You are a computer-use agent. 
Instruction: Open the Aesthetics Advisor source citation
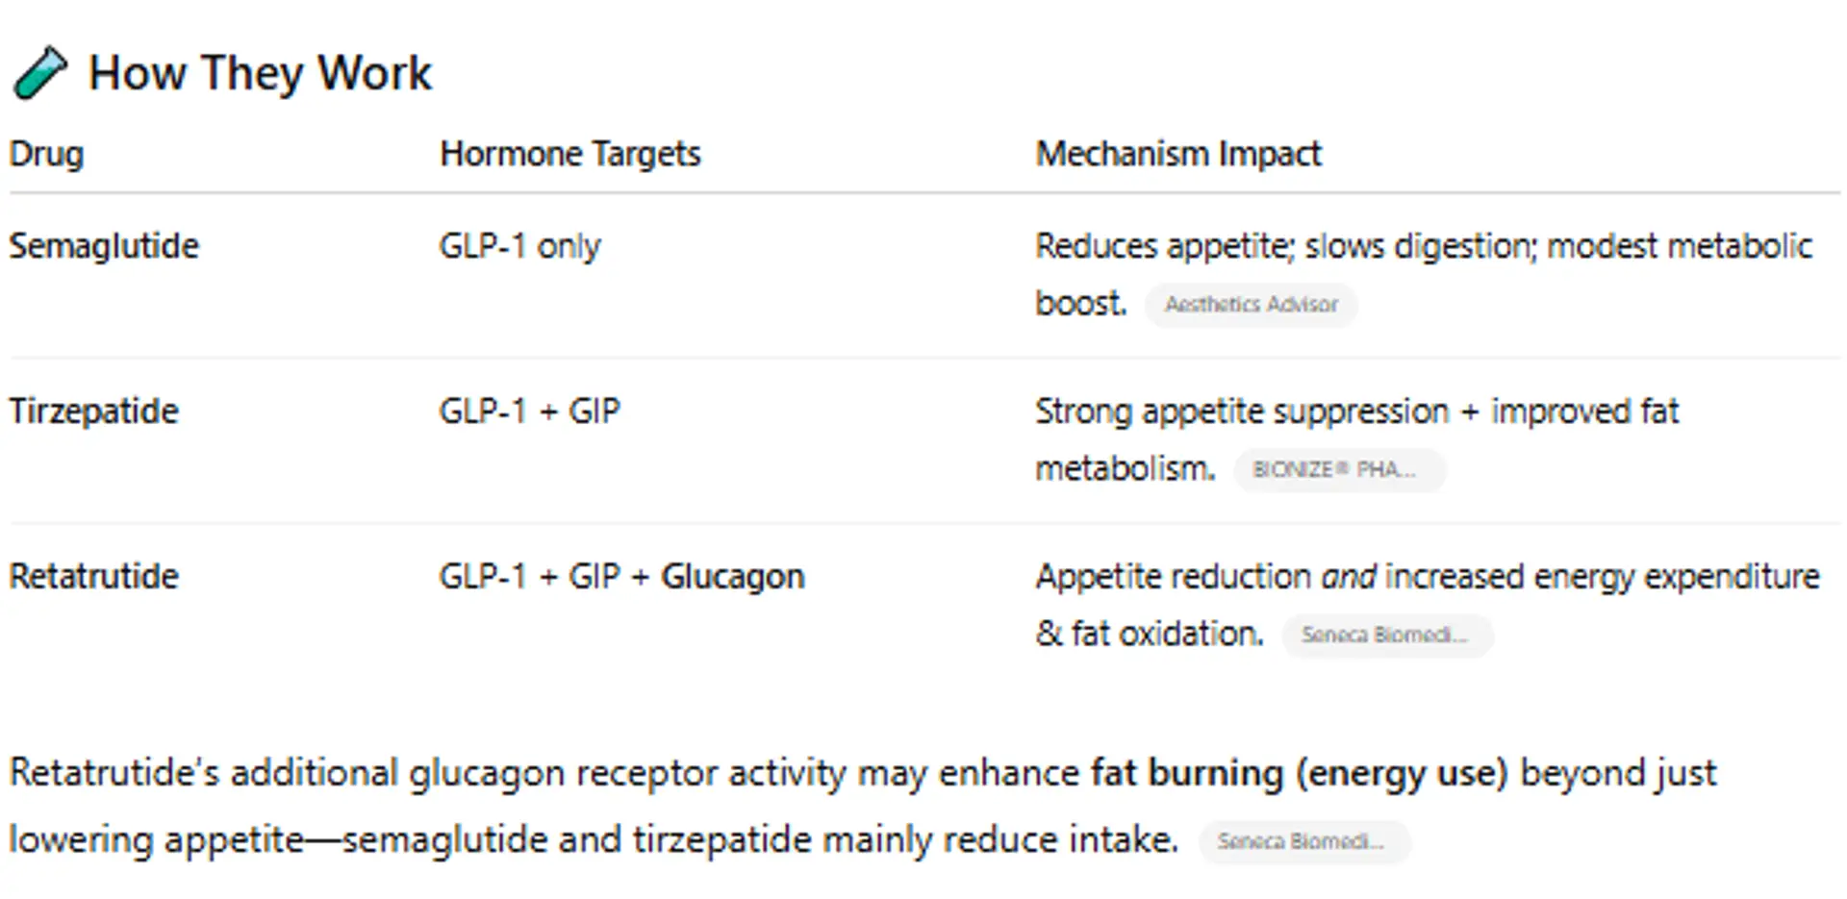pyautogui.click(x=1251, y=305)
